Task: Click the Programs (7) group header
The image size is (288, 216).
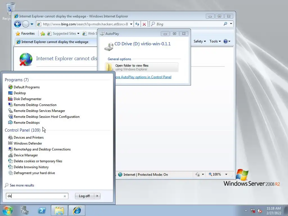Action: pyautogui.click(x=17, y=80)
